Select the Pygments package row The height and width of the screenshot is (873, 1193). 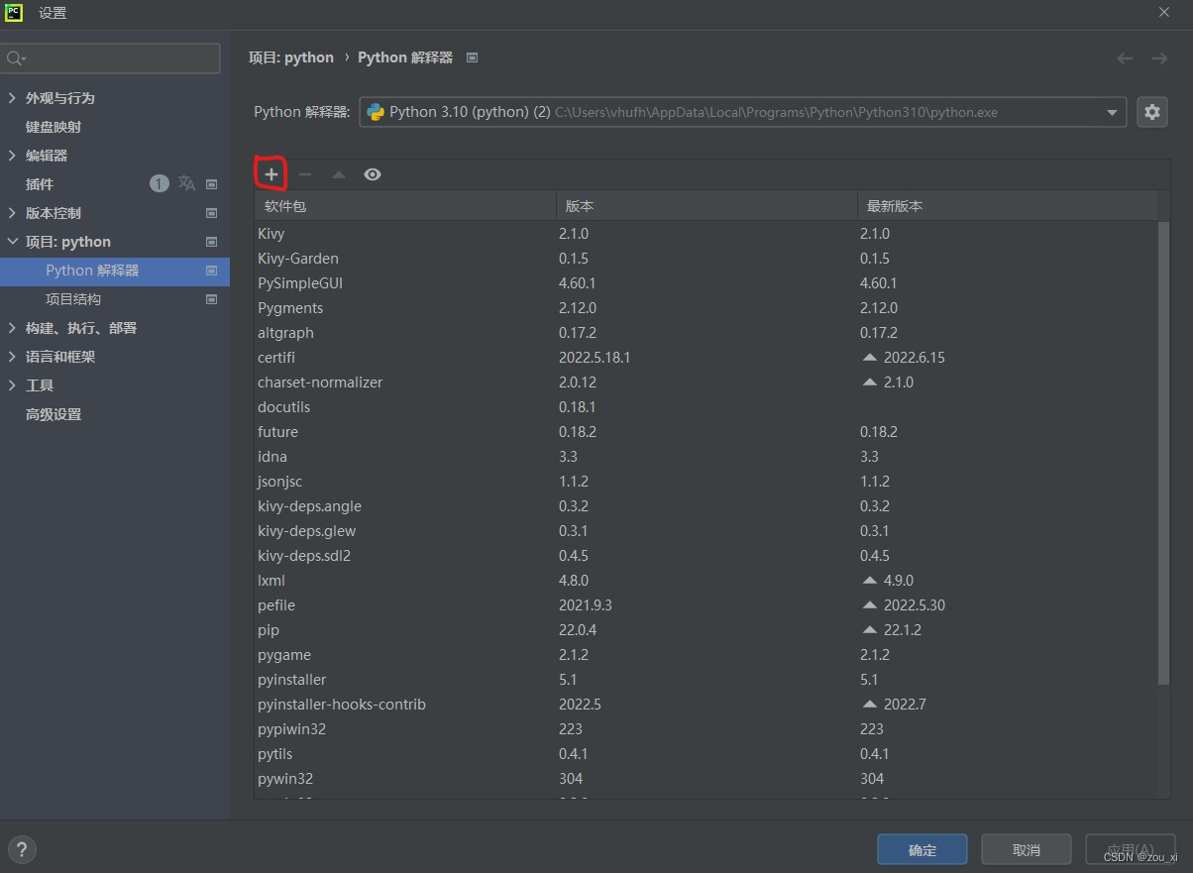(705, 308)
